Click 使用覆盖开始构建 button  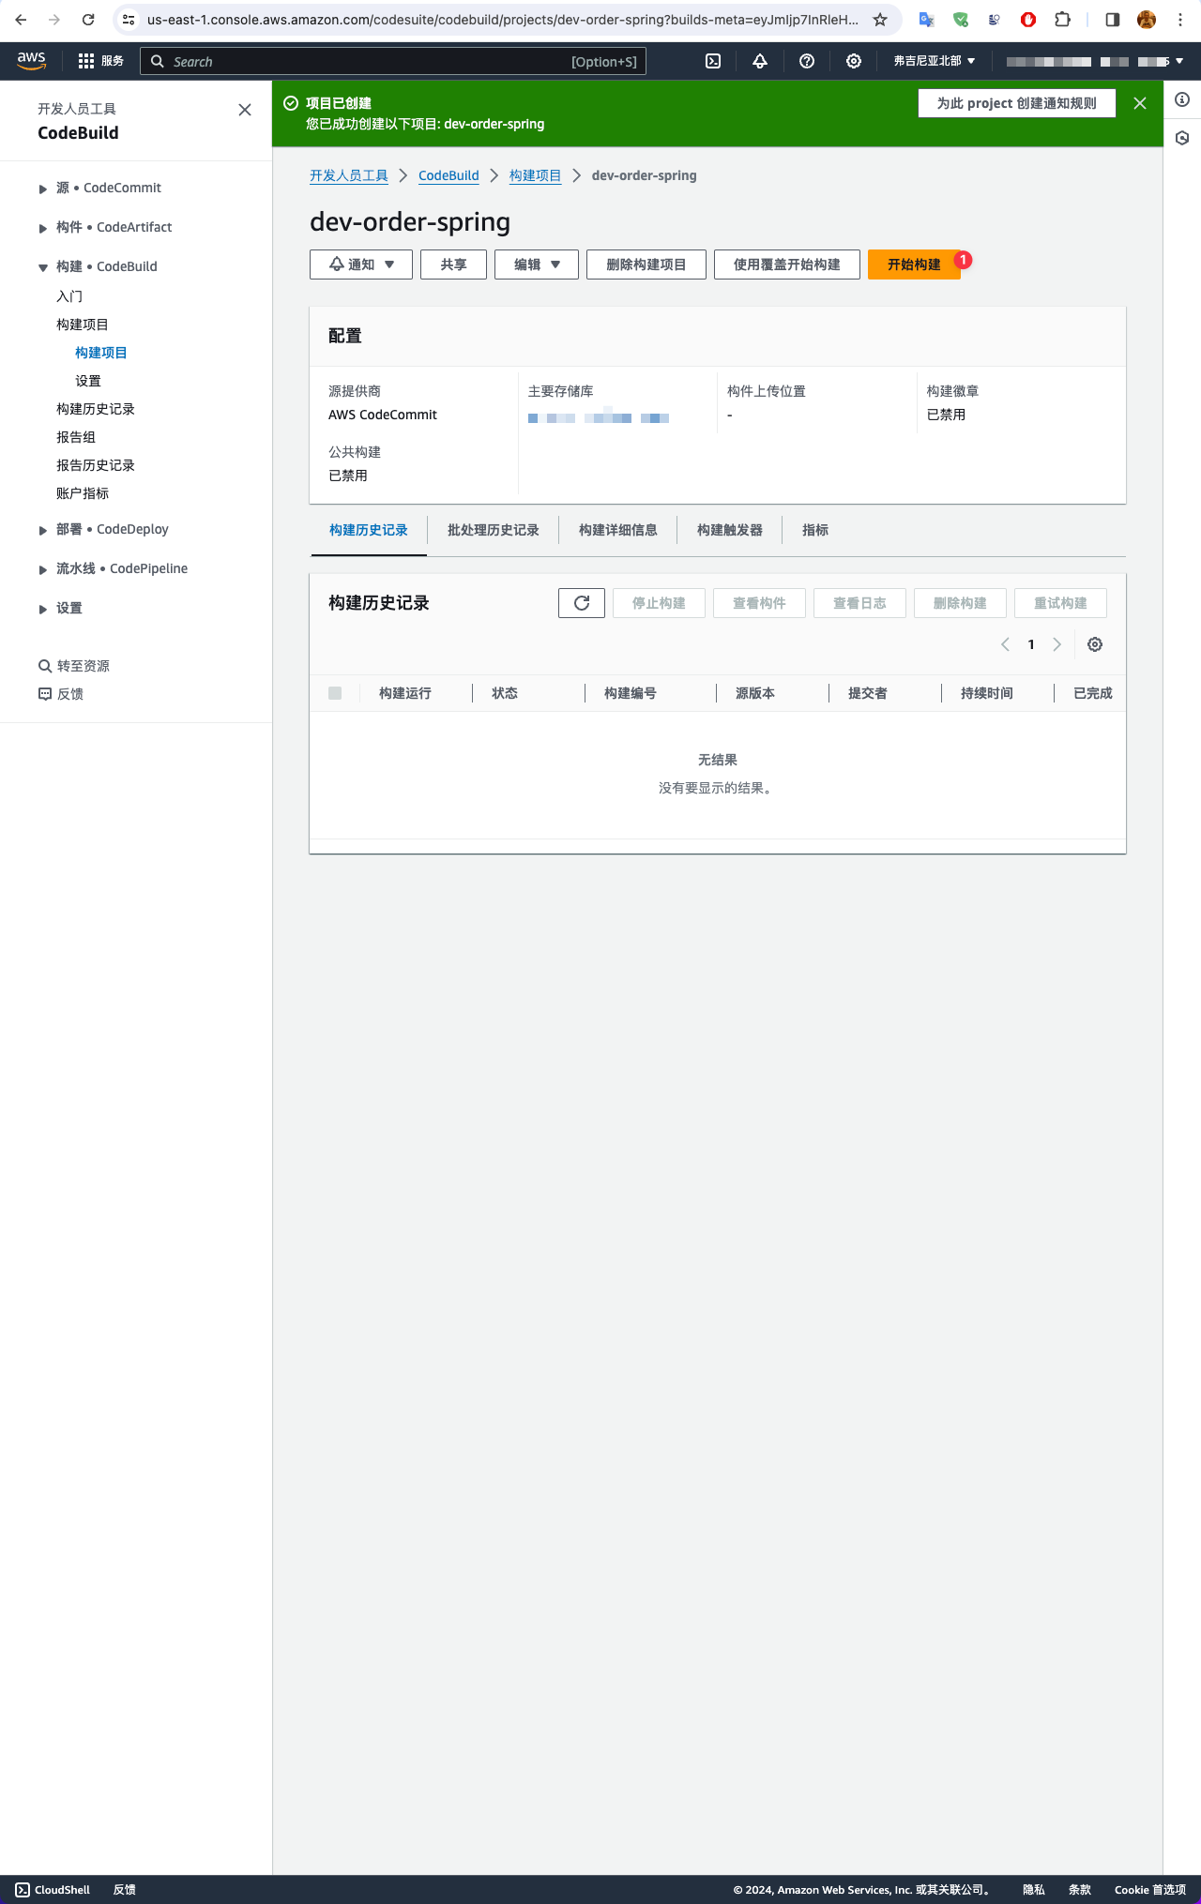[x=787, y=264]
